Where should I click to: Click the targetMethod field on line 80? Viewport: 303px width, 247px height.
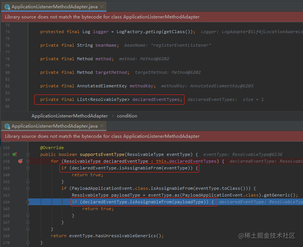coord(111,72)
